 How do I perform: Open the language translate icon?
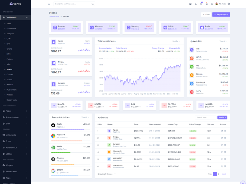pyautogui.click(x=190, y=4)
